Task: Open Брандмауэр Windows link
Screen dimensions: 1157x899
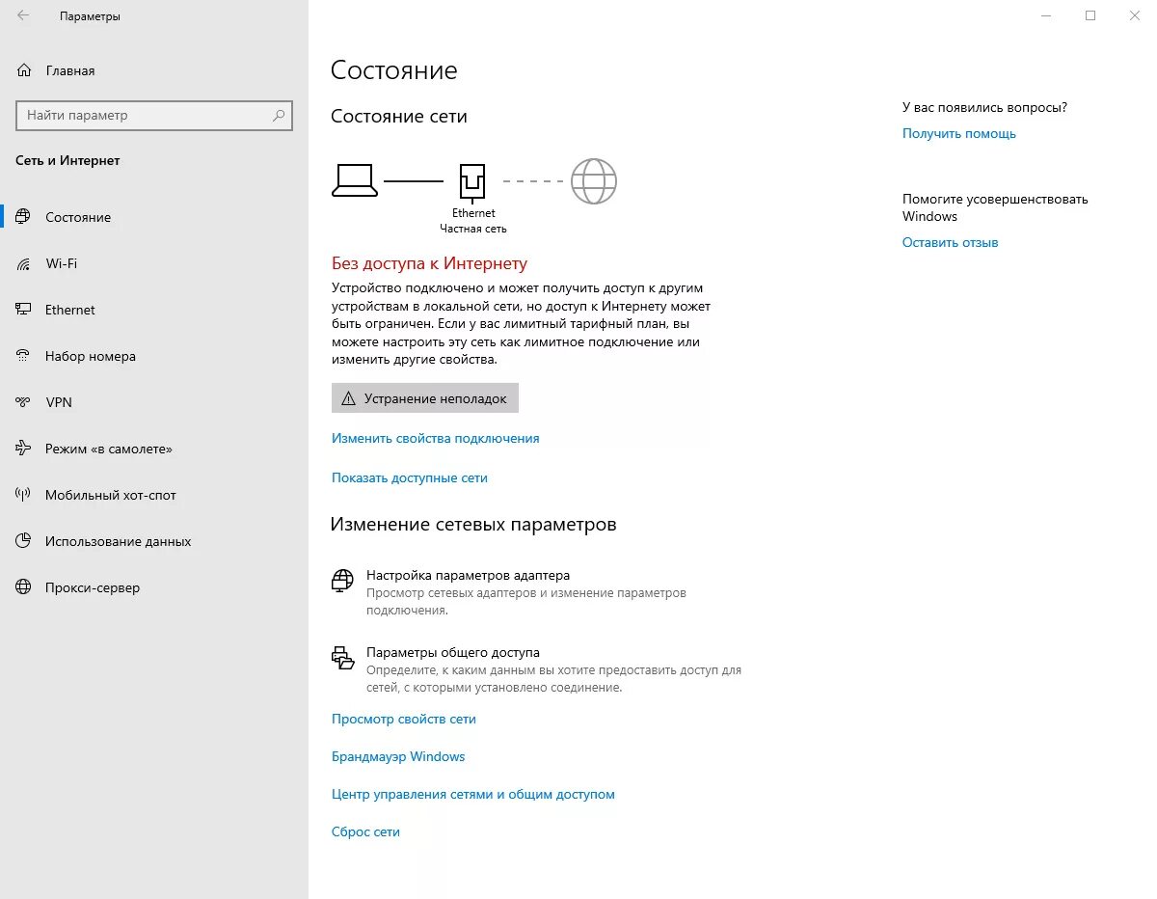Action: click(x=398, y=756)
